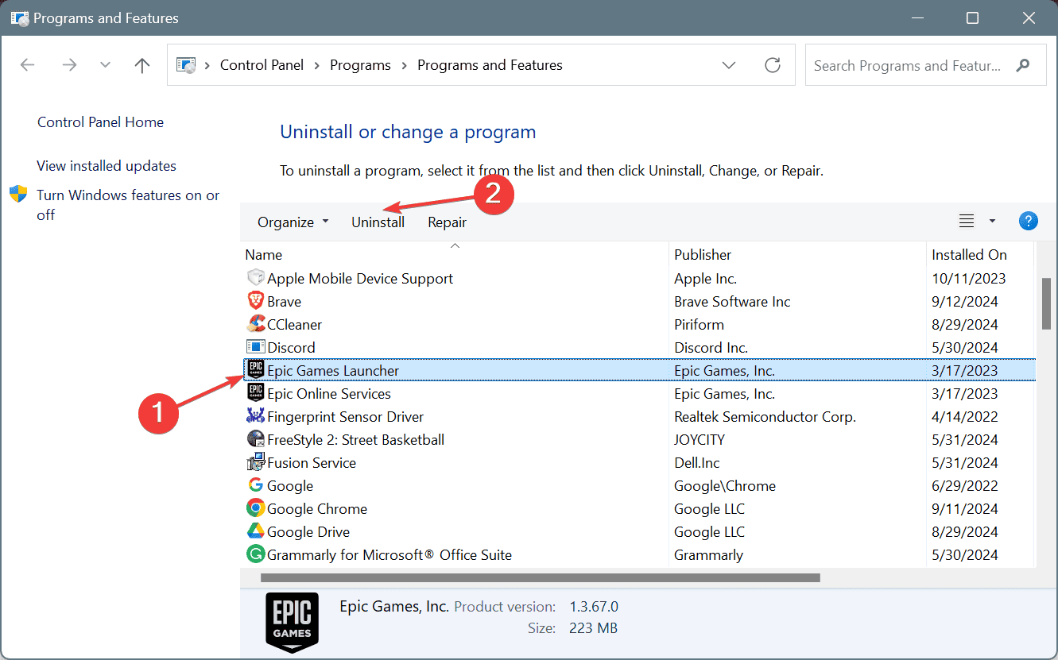Open the help question mark icon
1058x660 pixels.
(1028, 221)
